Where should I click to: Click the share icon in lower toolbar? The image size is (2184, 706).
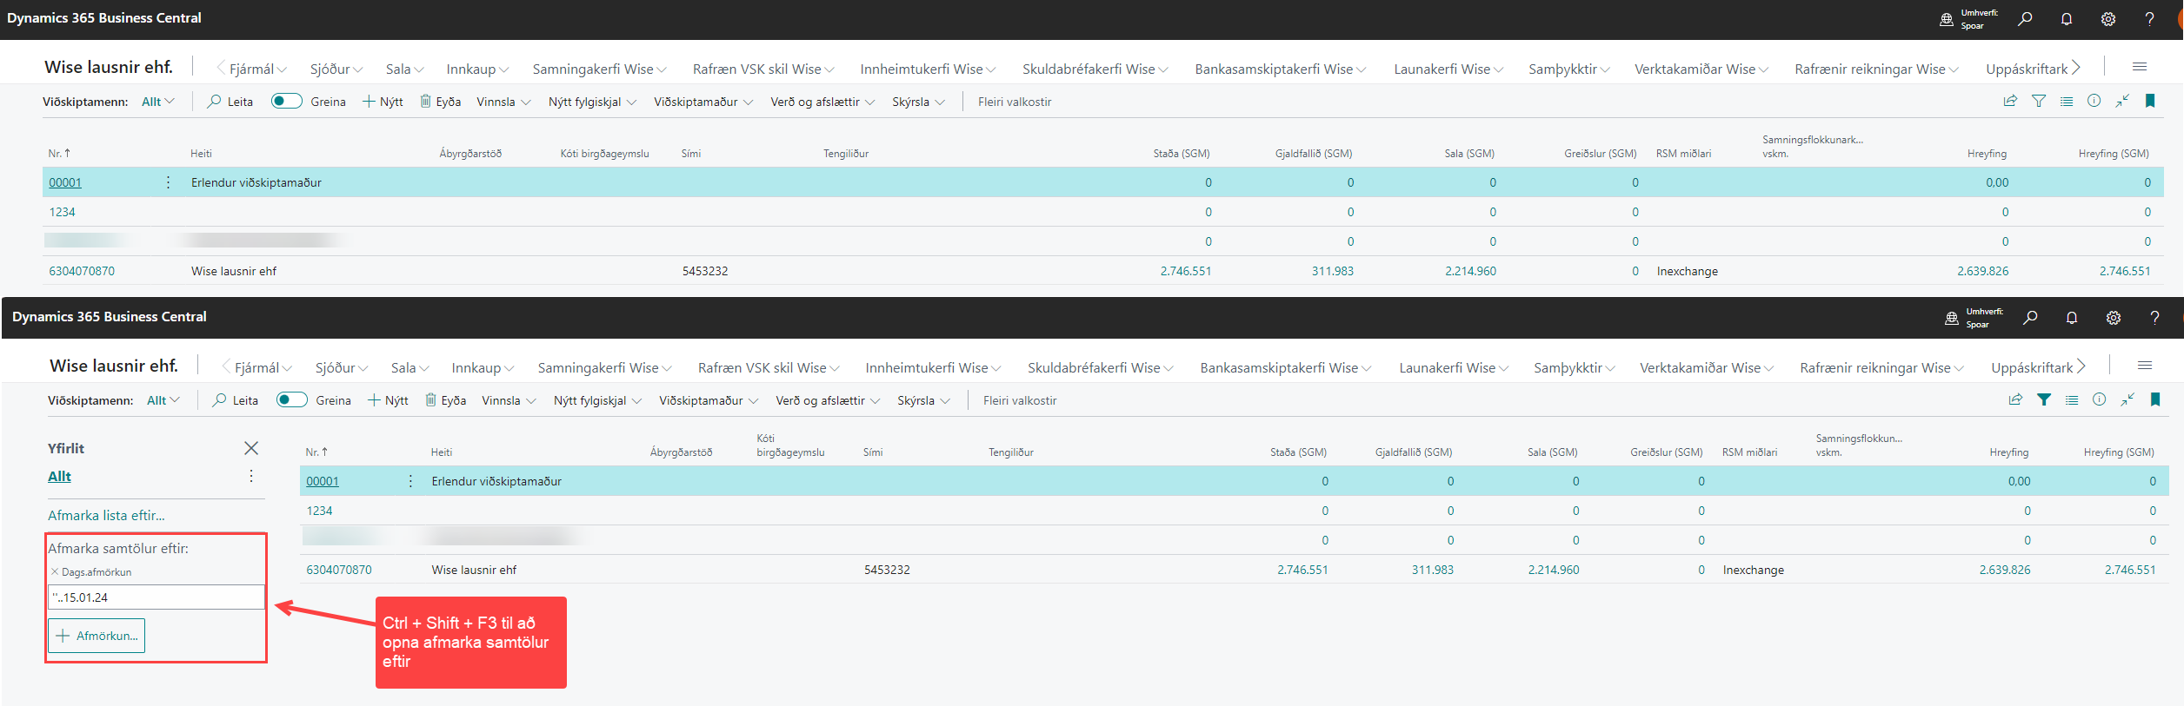pyautogui.click(x=2015, y=399)
